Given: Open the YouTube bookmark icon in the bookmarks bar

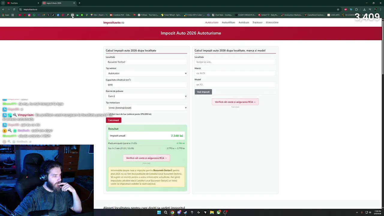Looking at the screenshot, I should pos(19,15).
